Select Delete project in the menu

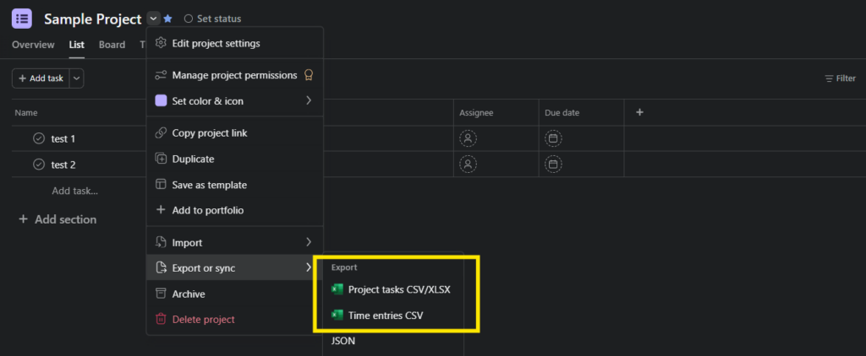[x=203, y=320]
